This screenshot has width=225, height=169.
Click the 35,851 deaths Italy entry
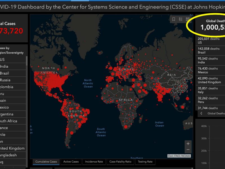coord(210,90)
